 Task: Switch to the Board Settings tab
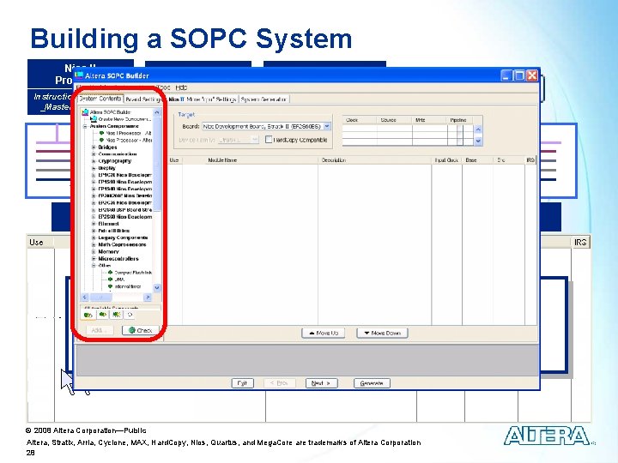(143, 99)
